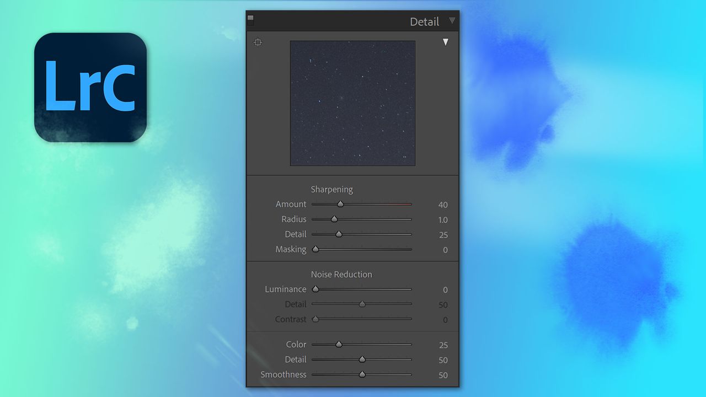The width and height of the screenshot is (706, 397).
Task: Adjust the Luminance noise reduction slider
Action: tap(362, 289)
